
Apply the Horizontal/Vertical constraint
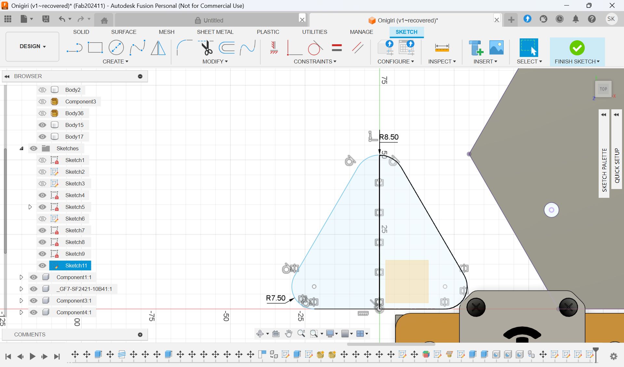[274, 48]
